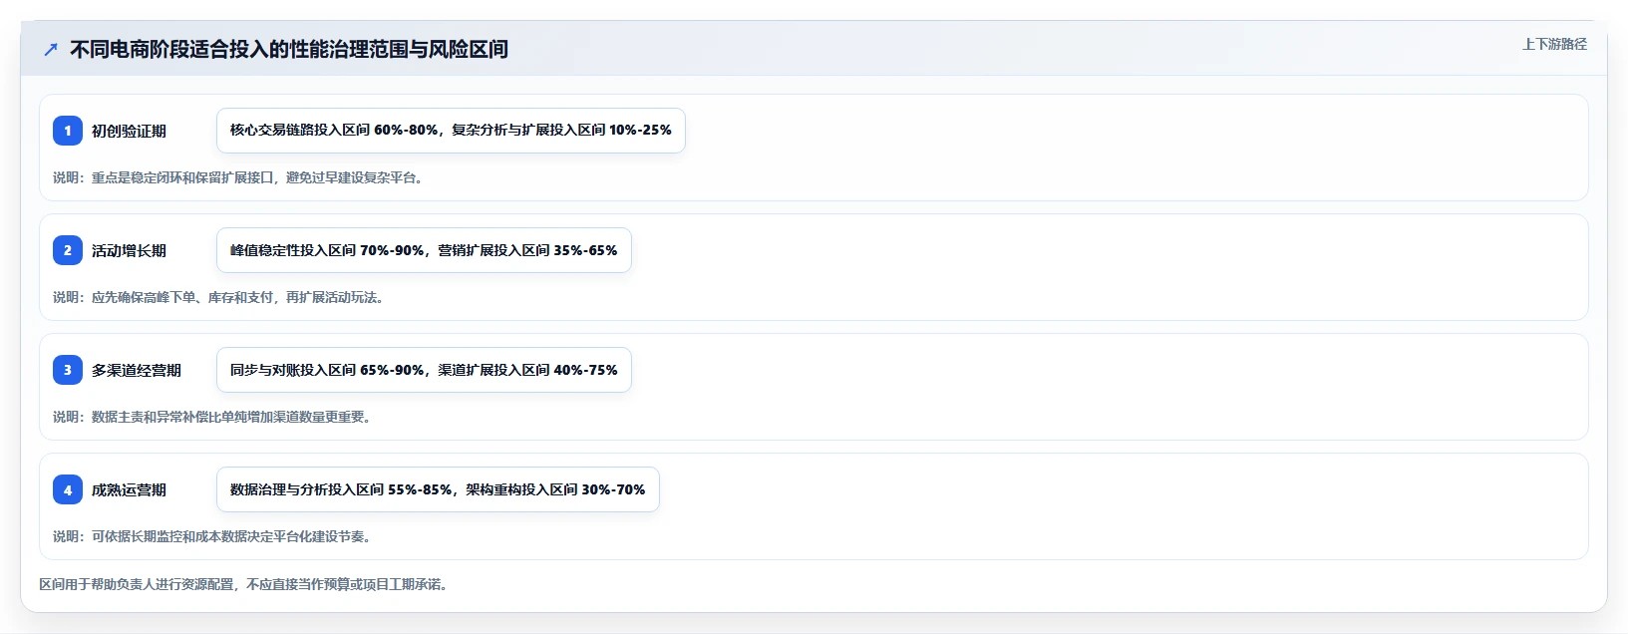Click the panel title 不同电商阶段适合投入的性能治理范围与风险区间
The image size is (1628, 634).
coord(289,49)
